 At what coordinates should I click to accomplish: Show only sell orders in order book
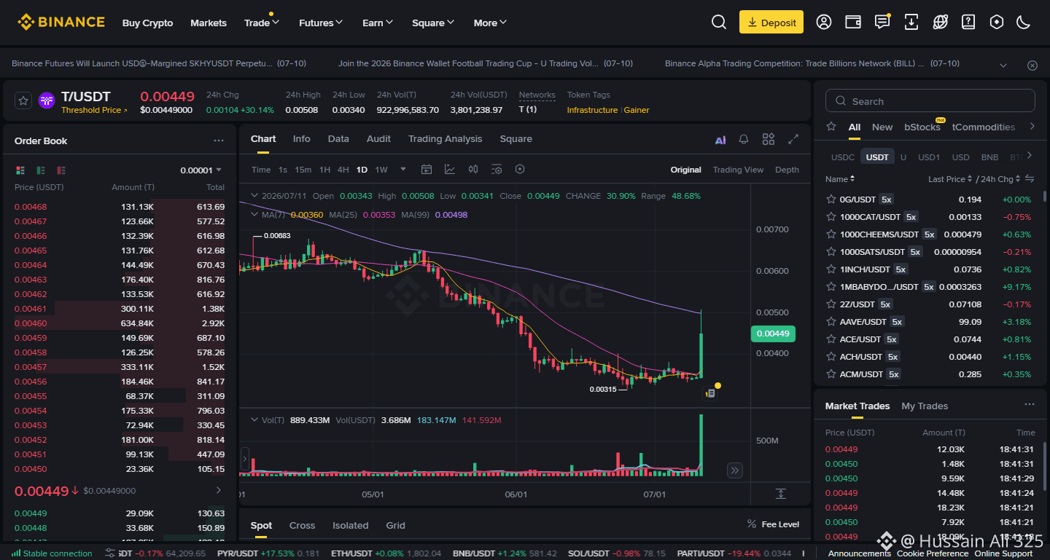pyautogui.click(x=61, y=170)
